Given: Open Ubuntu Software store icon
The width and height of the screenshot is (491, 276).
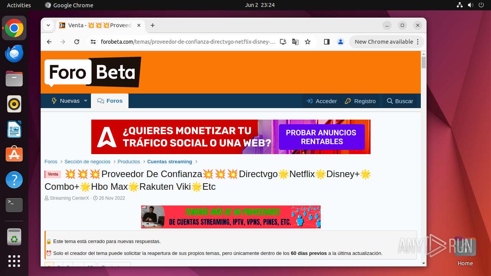Looking at the screenshot, I should tap(14, 154).
